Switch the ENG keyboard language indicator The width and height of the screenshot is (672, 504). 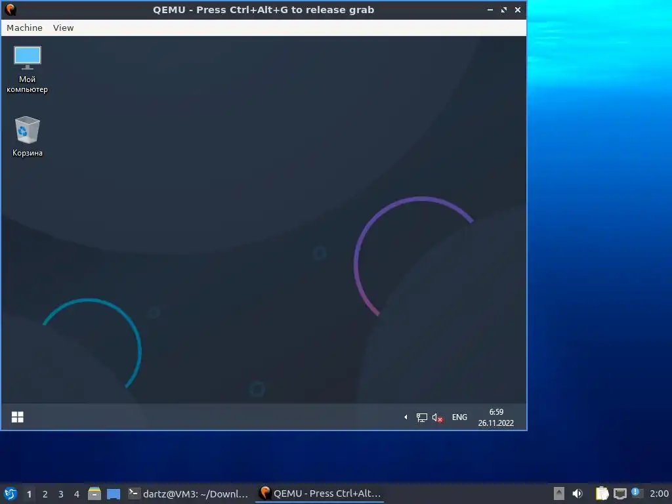[459, 417]
